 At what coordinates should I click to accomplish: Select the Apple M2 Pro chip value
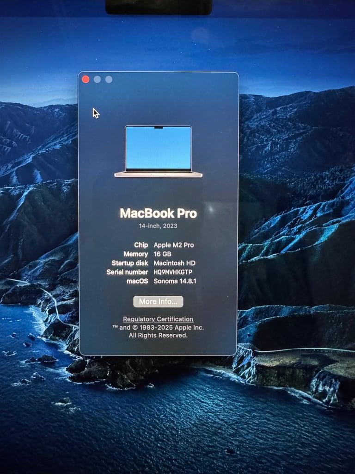tap(174, 245)
